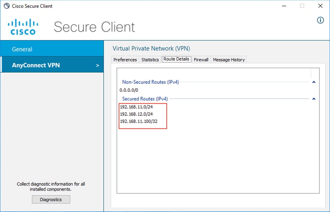Select the 192.168.11.100/32 secured route
This screenshot has width=330, height=212.
[x=139, y=121]
